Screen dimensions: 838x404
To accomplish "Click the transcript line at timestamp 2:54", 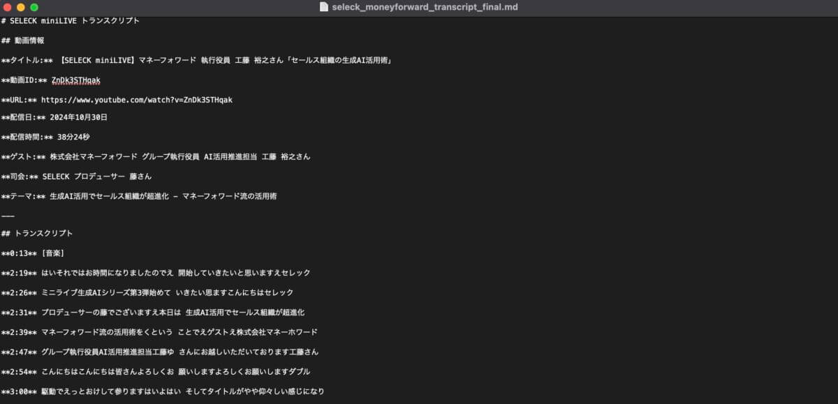I will (156, 371).
